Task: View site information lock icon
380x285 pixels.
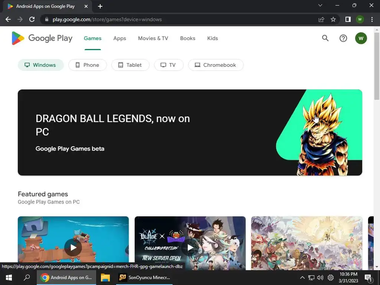Action: click(47, 19)
